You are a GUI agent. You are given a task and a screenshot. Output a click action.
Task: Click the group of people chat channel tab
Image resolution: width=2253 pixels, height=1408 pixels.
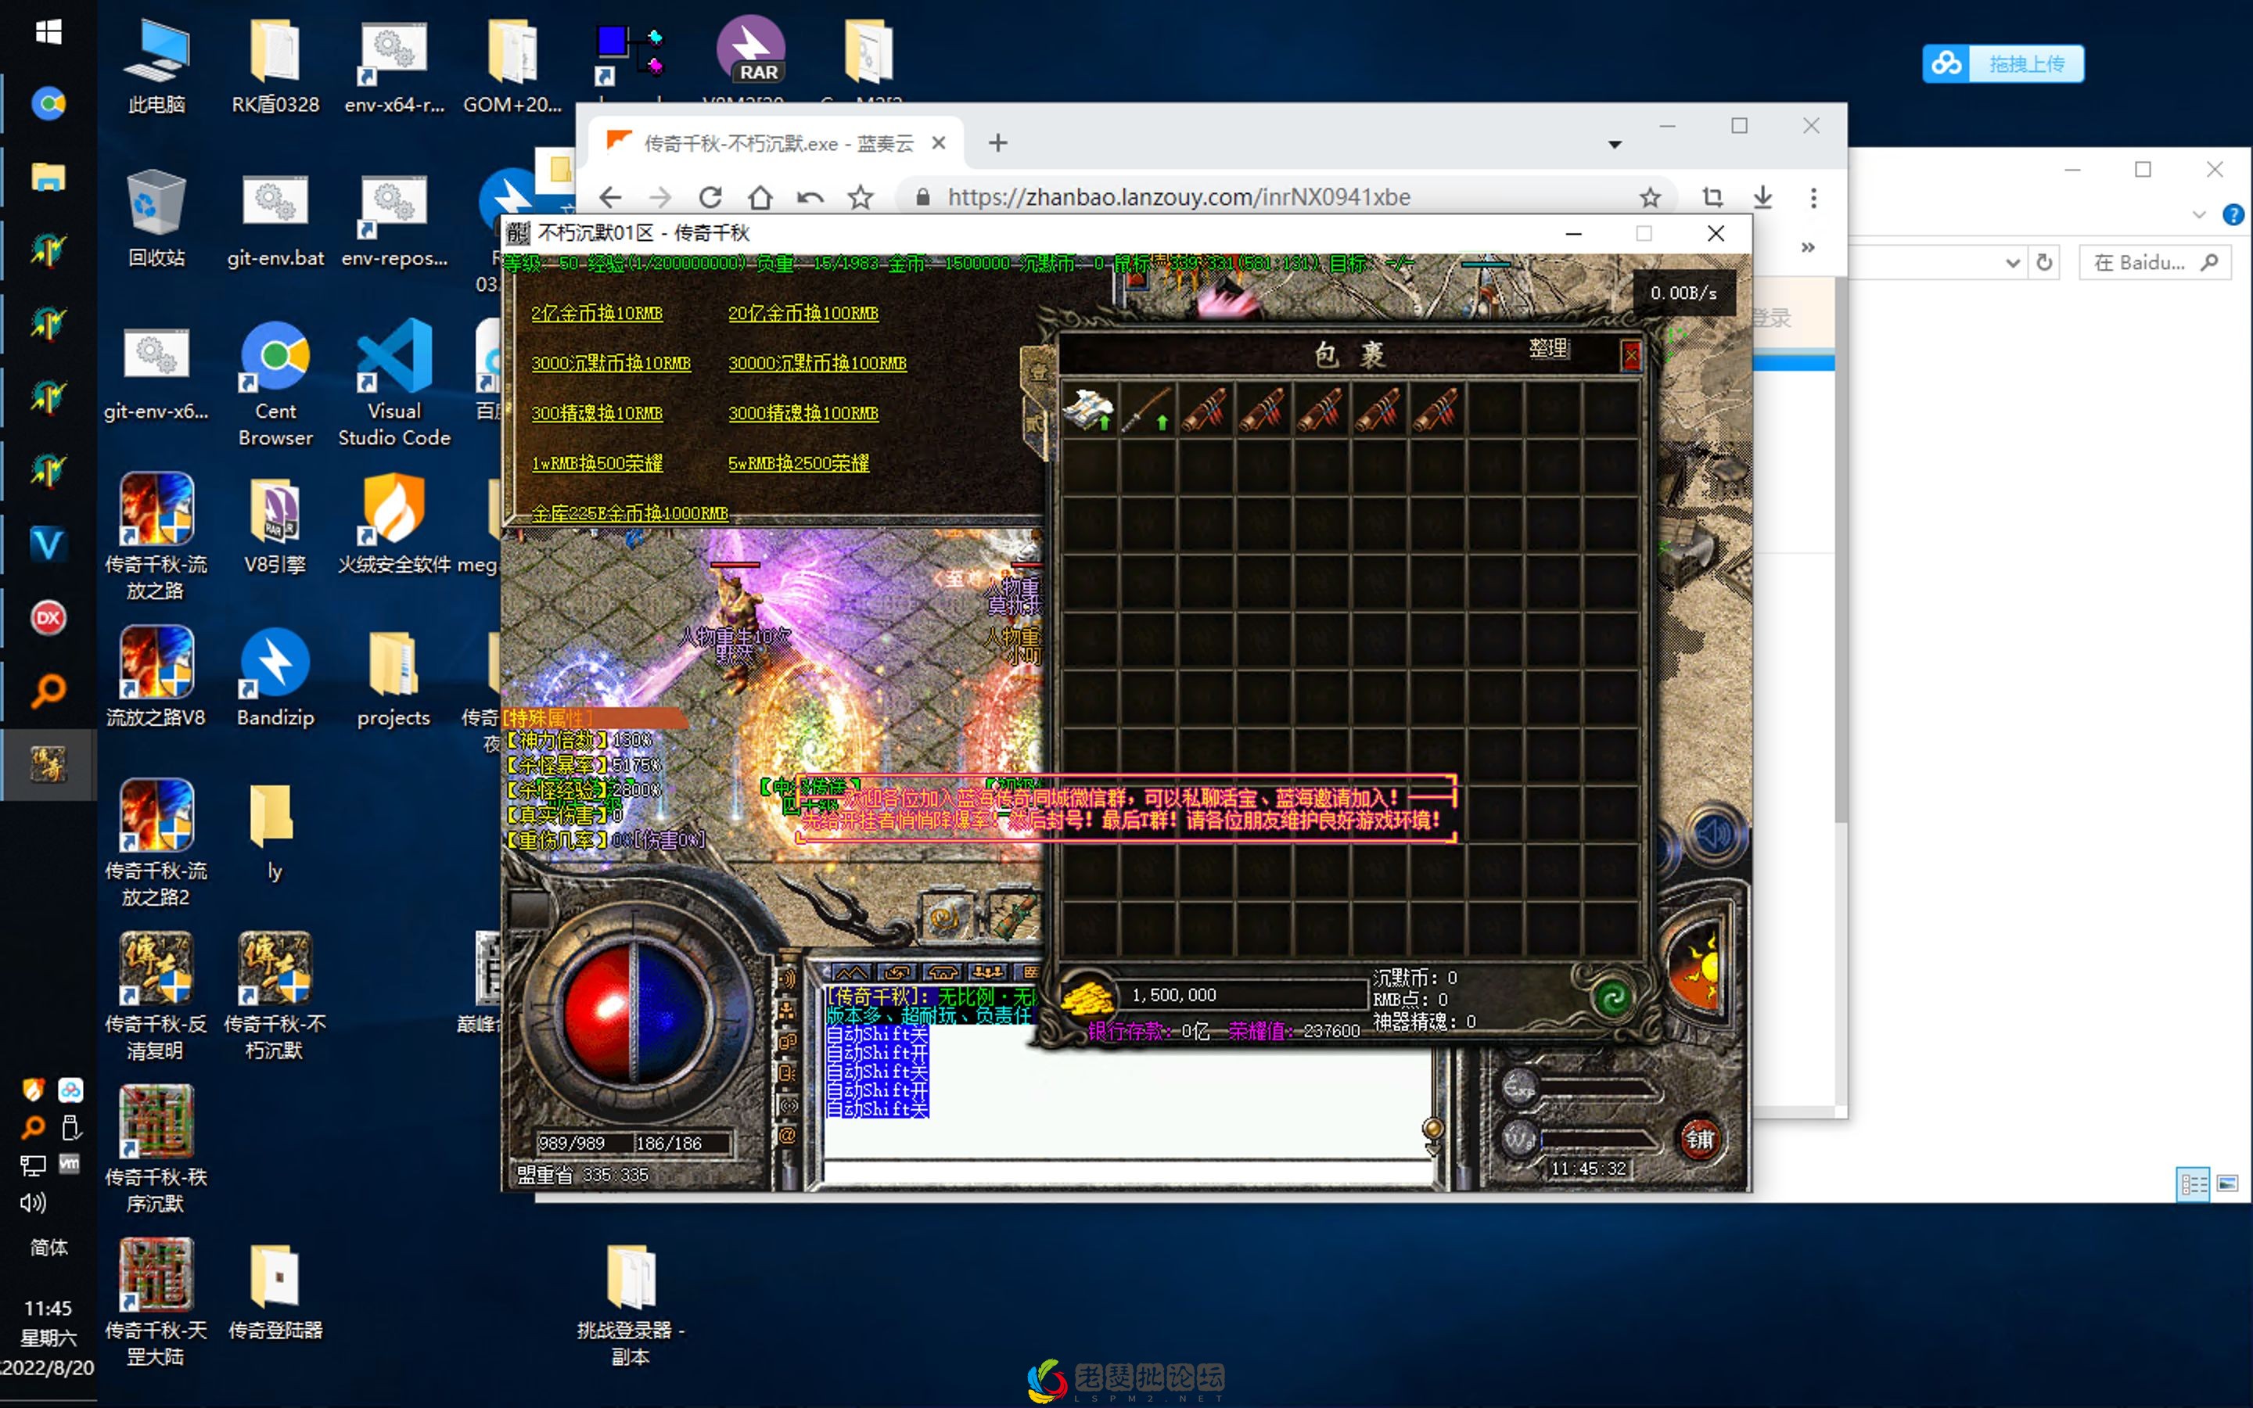click(988, 973)
